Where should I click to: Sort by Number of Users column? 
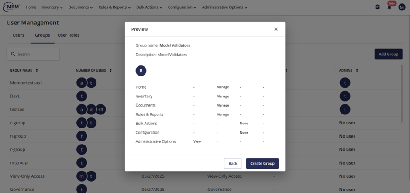point(111,70)
